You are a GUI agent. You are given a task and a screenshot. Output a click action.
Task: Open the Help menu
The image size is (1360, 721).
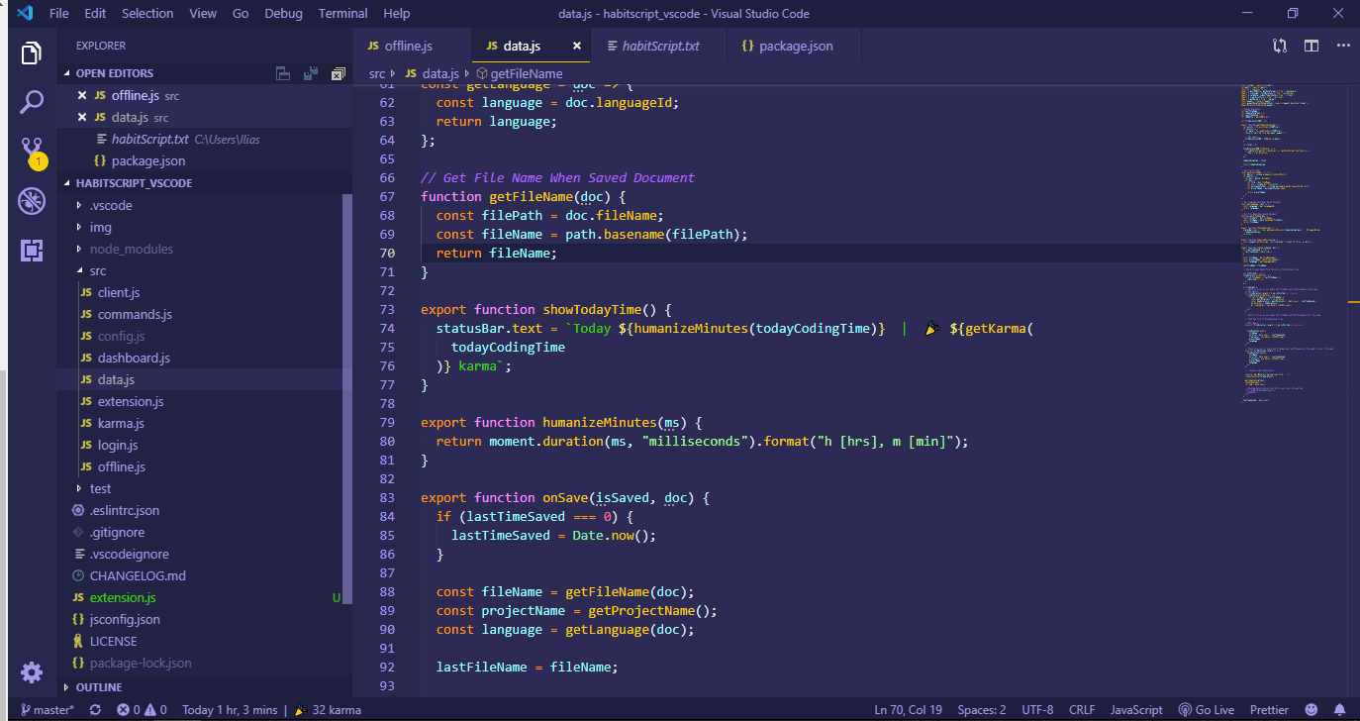pos(396,14)
